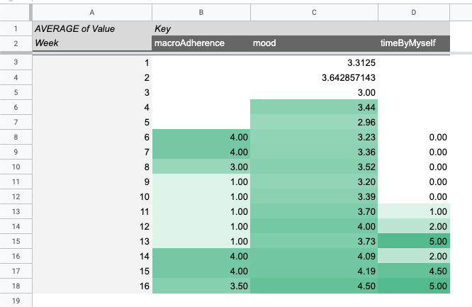Select mood value 3.23
The height and width of the screenshot is (307, 472).
pyautogui.click(x=314, y=137)
